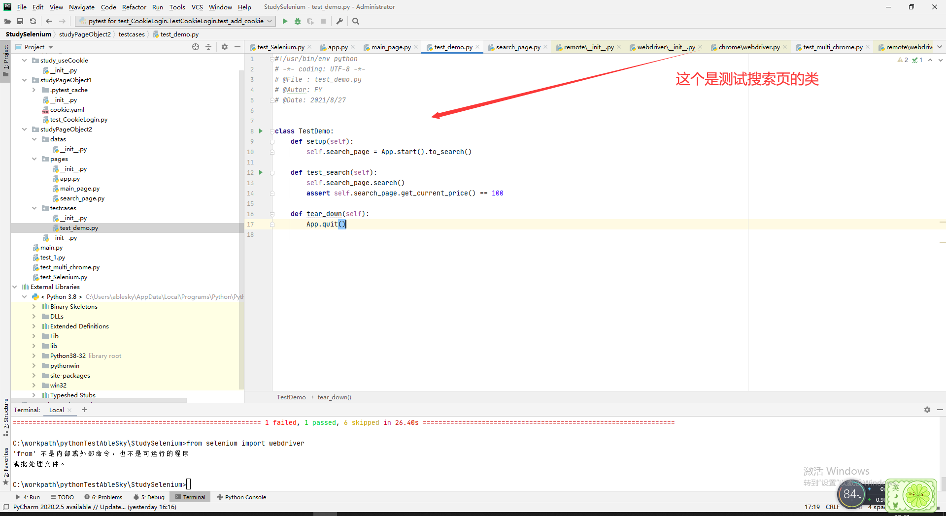Screen dimensions: 946x516
Task: Close the Local terminal tab
Action: tap(69, 410)
